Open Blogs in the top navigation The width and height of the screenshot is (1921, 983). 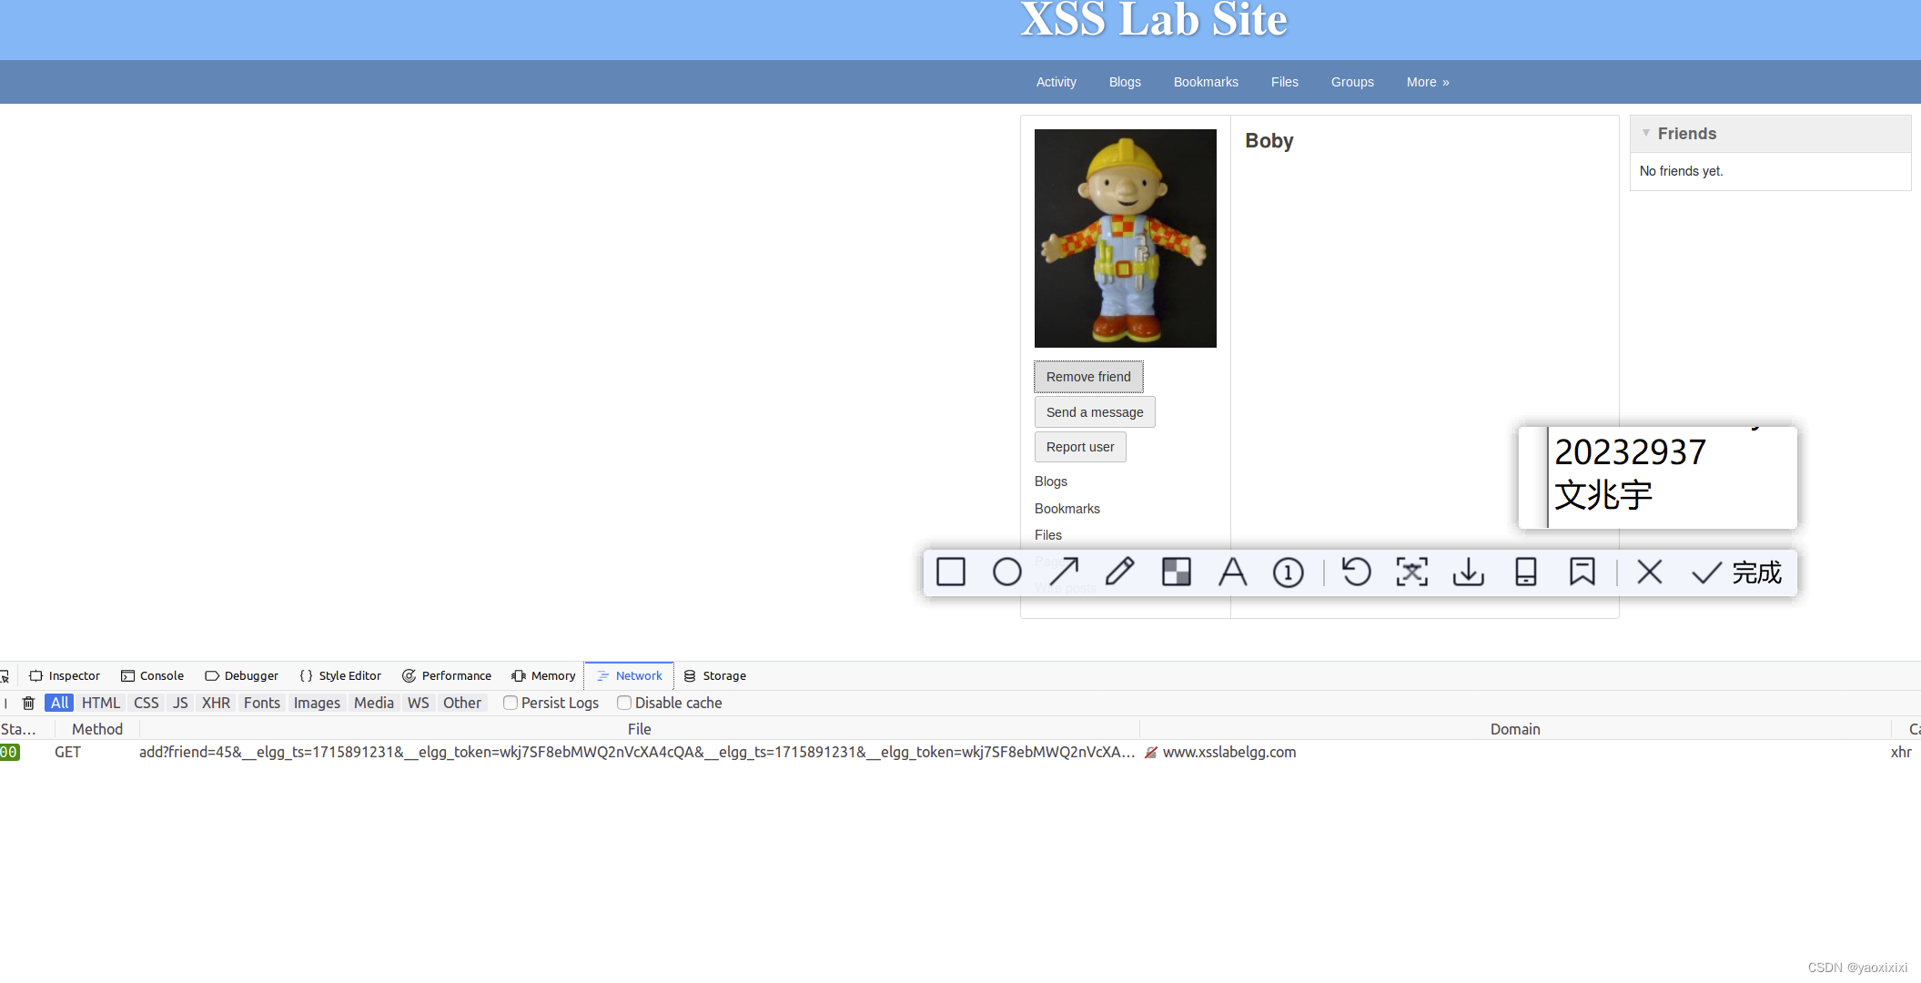[1125, 82]
